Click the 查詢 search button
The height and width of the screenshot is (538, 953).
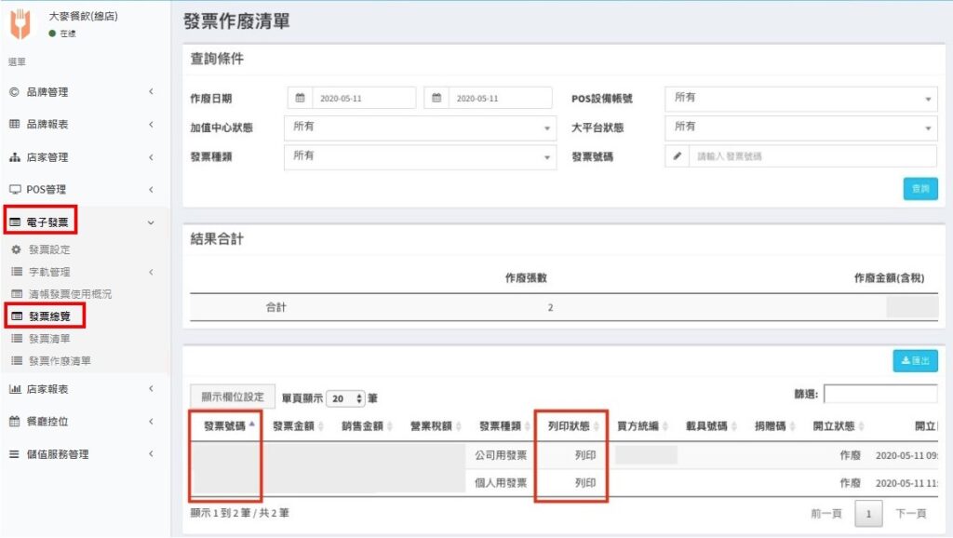[919, 189]
